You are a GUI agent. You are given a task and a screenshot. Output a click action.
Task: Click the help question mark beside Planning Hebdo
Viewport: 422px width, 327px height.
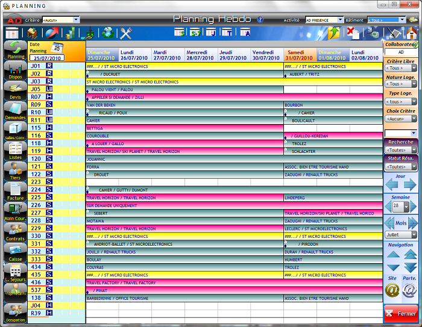coord(260,19)
